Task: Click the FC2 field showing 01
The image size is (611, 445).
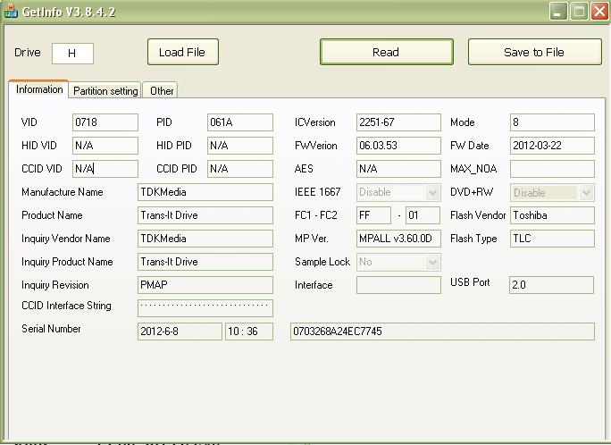Action: pyautogui.click(x=423, y=215)
